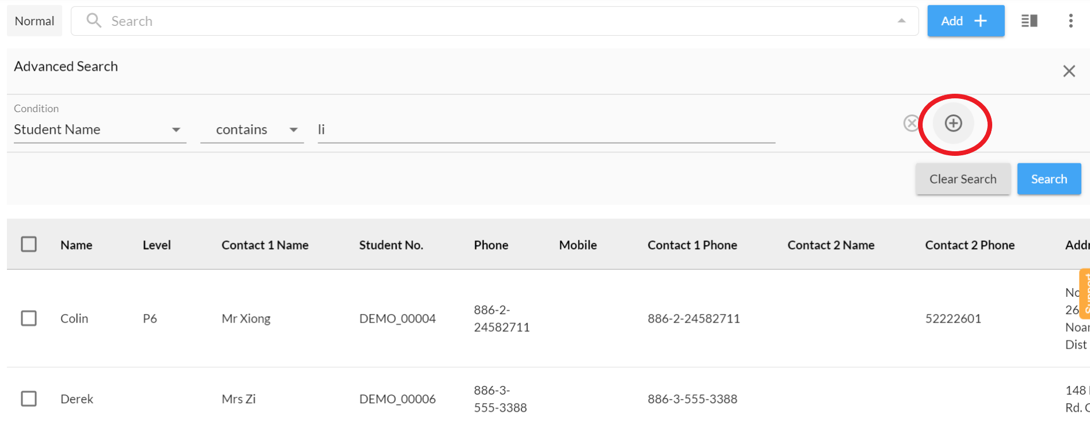The width and height of the screenshot is (1090, 421).
Task: Toggle the column layout view icon
Action: 1029,21
